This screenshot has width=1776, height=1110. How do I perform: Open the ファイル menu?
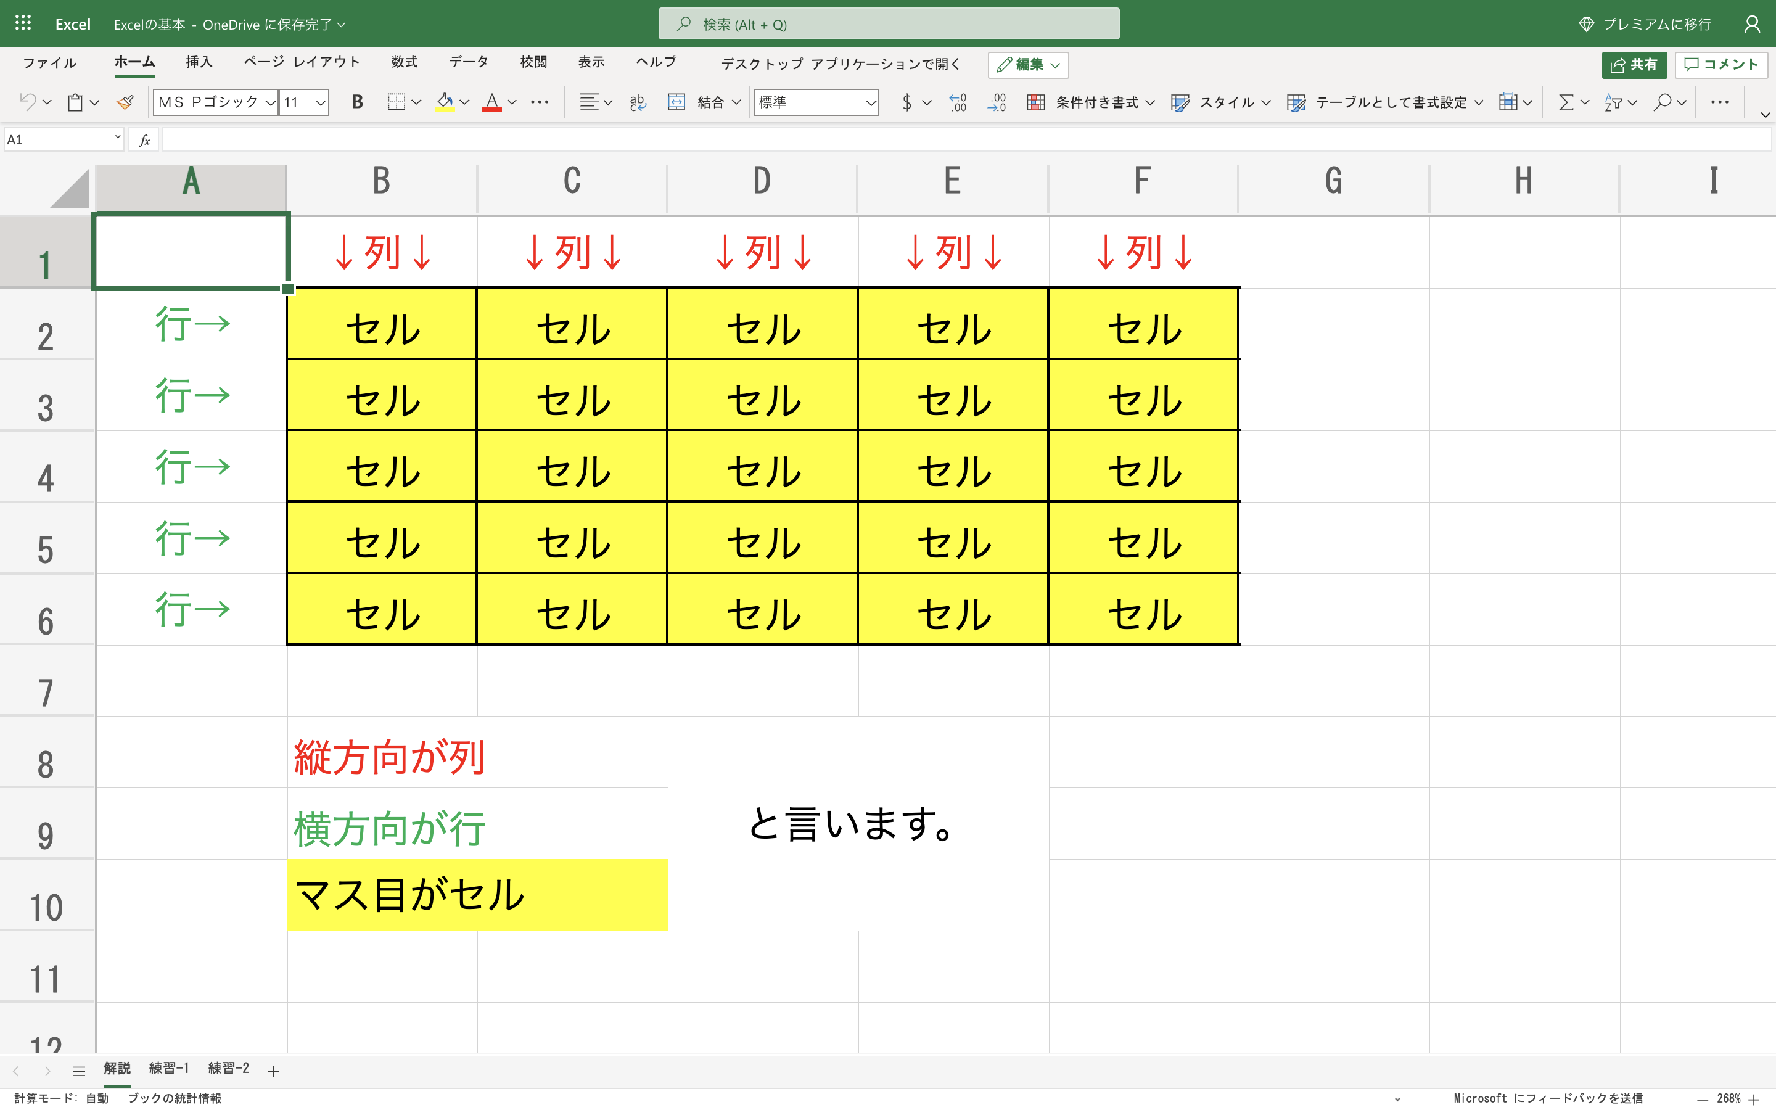click(50, 62)
